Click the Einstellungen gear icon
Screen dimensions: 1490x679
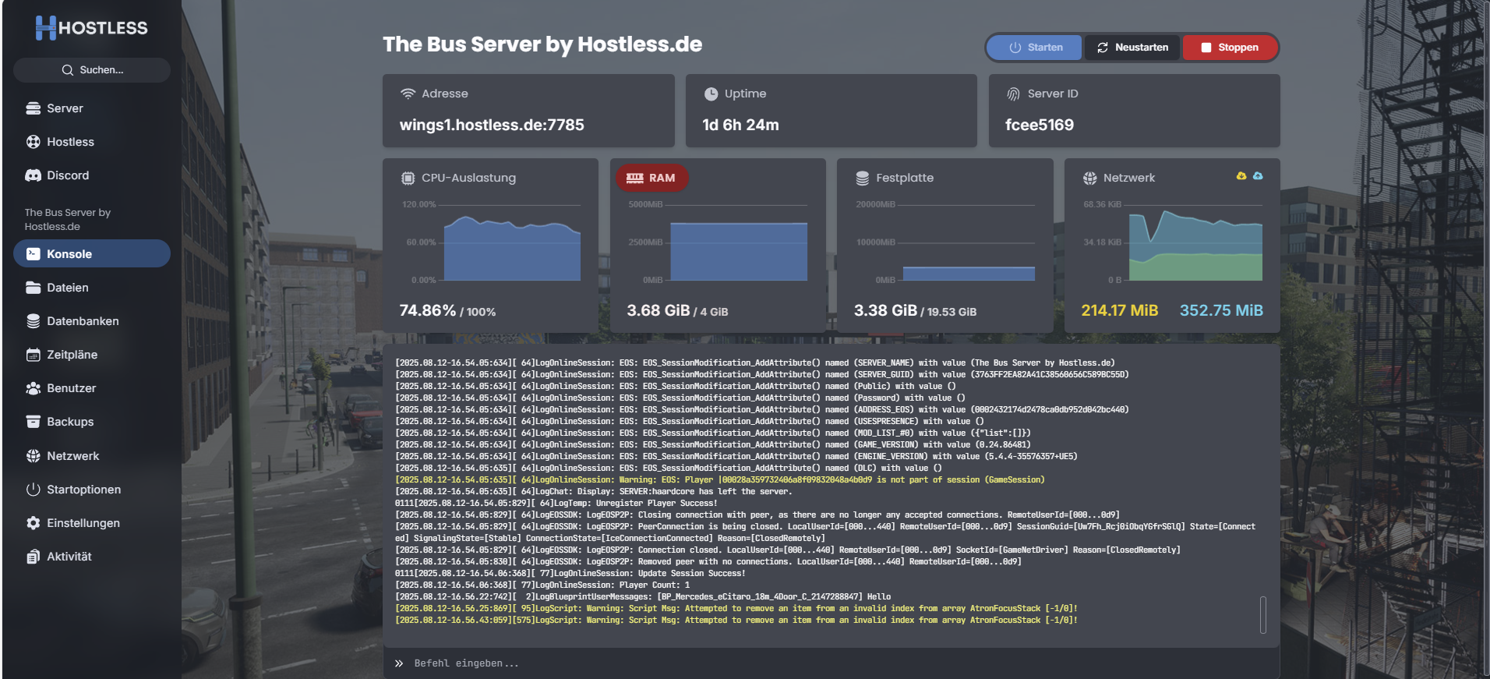coord(34,523)
